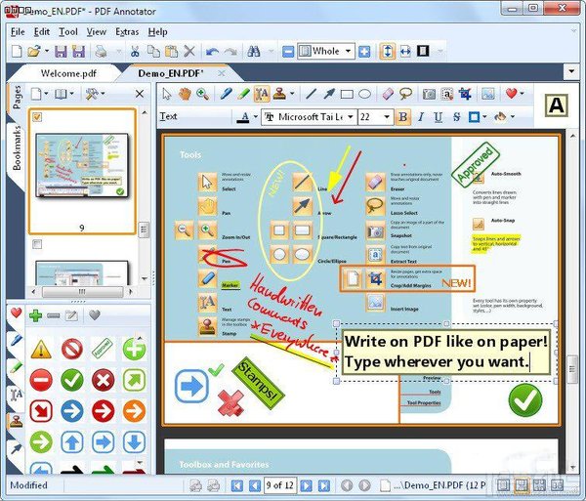Expand the Open file dropdown arrow
The height and width of the screenshot is (501, 586).
point(47,51)
